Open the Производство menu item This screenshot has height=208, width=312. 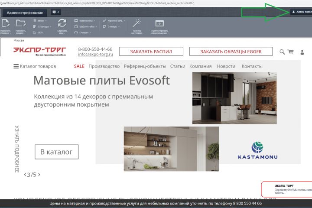tap(104, 66)
